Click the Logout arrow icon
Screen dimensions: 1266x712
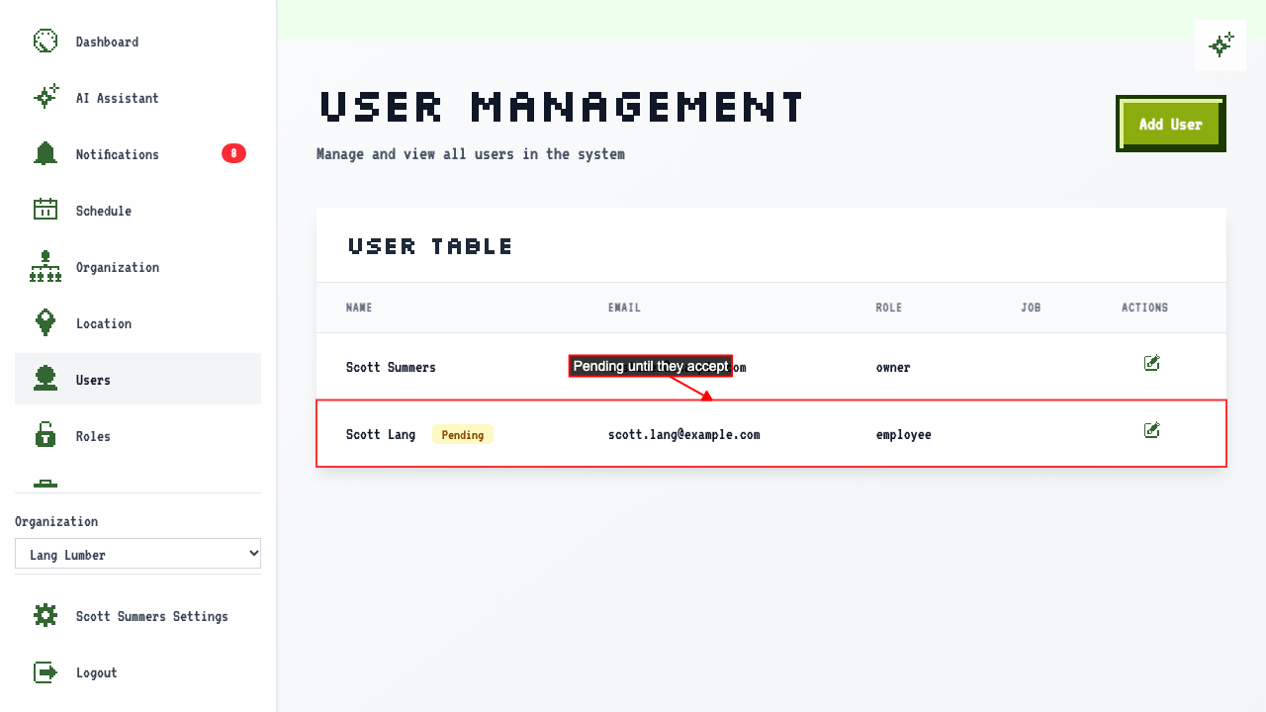click(x=45, y=672)
